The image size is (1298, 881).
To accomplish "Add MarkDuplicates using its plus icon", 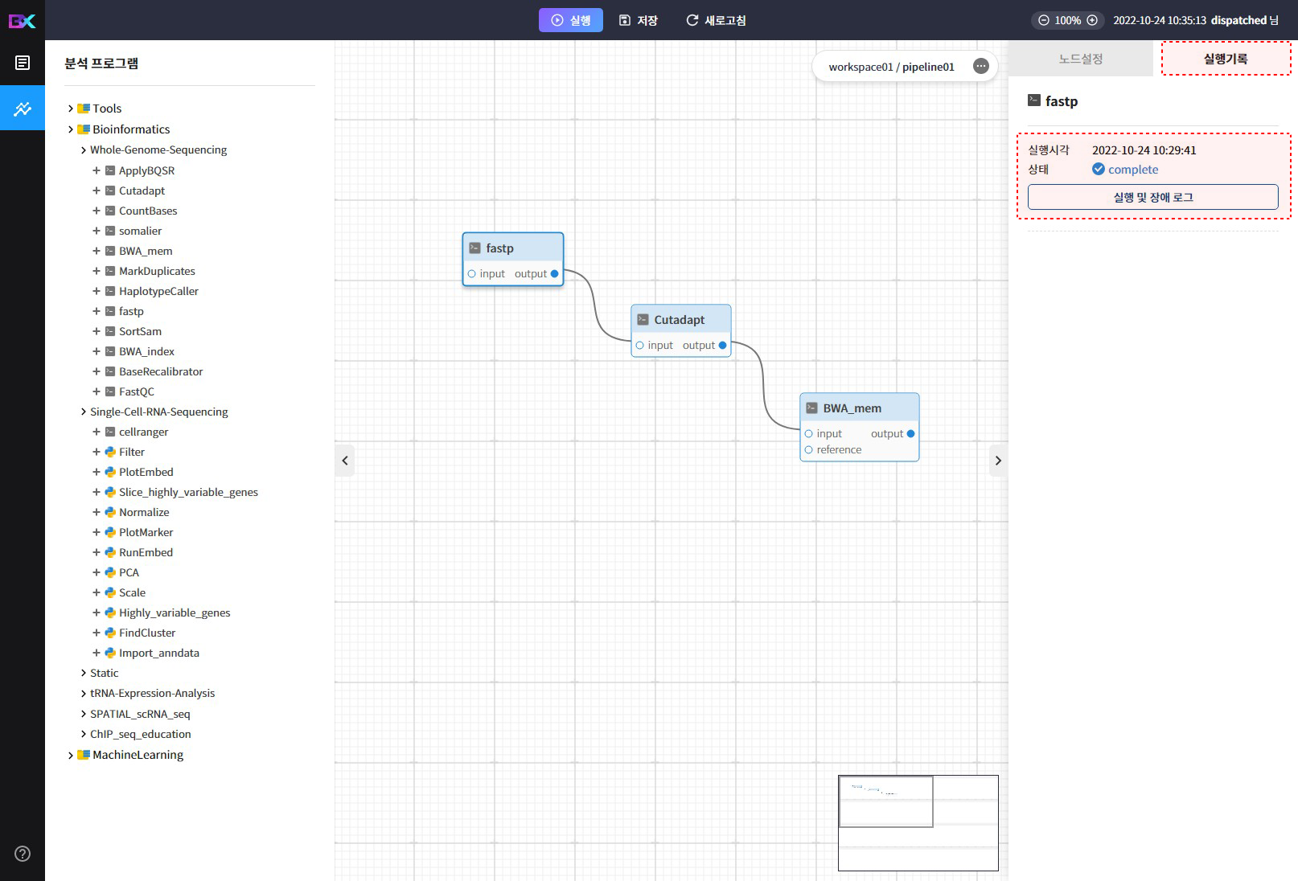I will (x=97, y=271).
